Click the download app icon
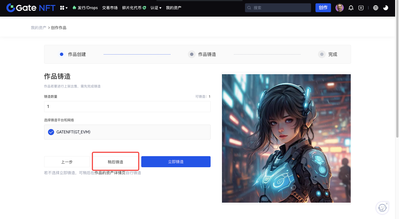The width and height of the screenshot is (399, 219). tap(361, 8)
